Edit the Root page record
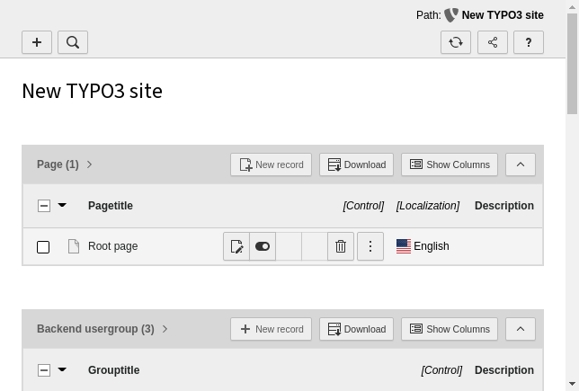Image resolution: width=579 pixels, height=391 pixels. [x=236, y=246]
